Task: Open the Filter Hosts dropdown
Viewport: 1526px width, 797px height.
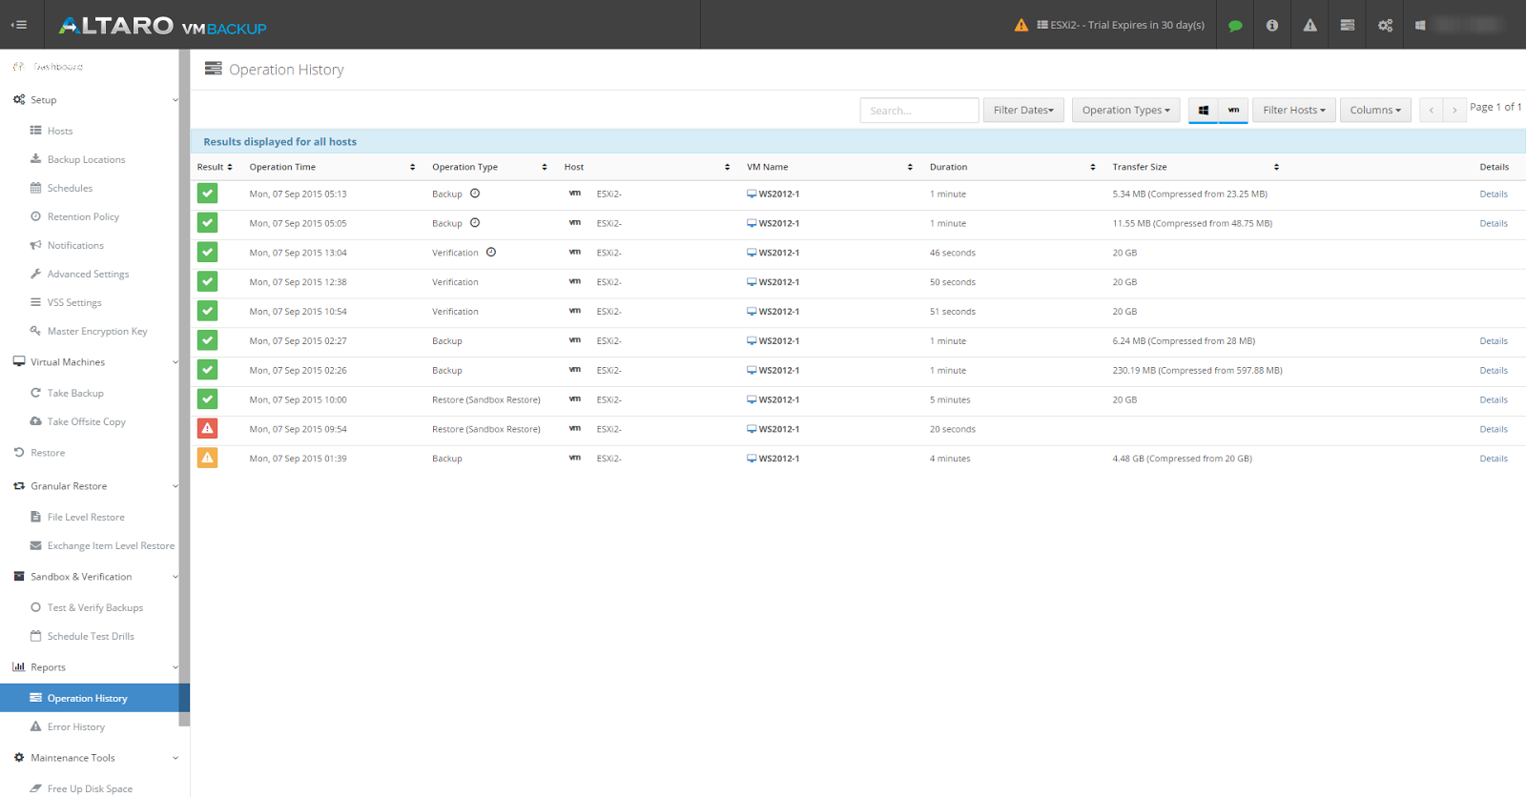Action: coord(1294,111)
